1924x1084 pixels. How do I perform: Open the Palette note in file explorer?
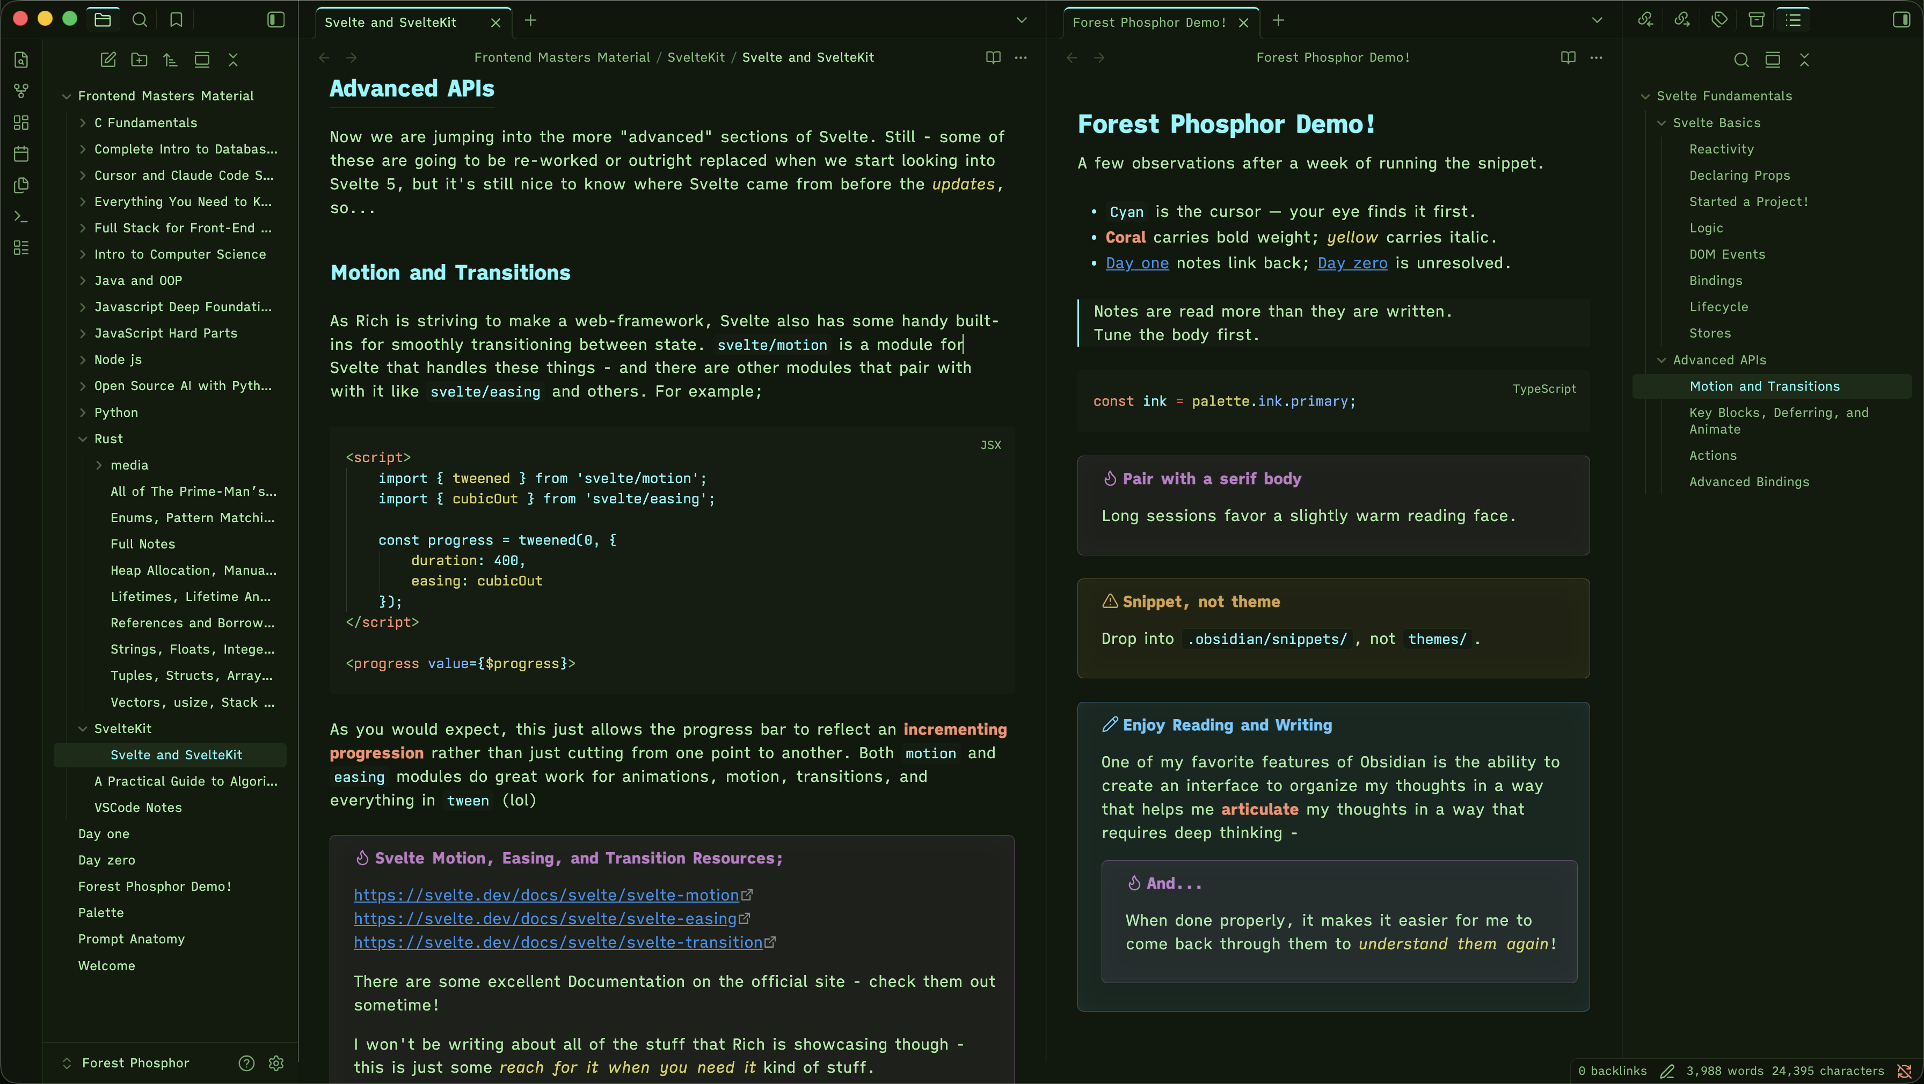pos(101,912)
